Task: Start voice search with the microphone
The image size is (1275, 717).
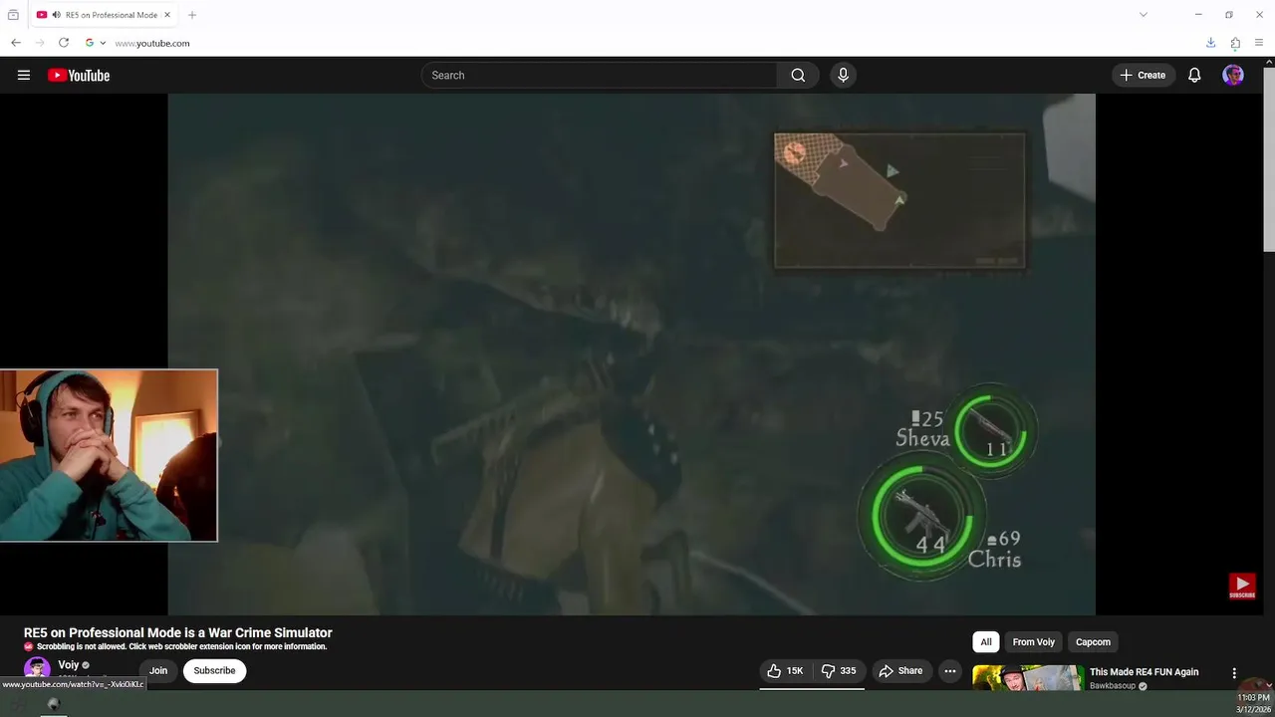Action: pos(843,75)
